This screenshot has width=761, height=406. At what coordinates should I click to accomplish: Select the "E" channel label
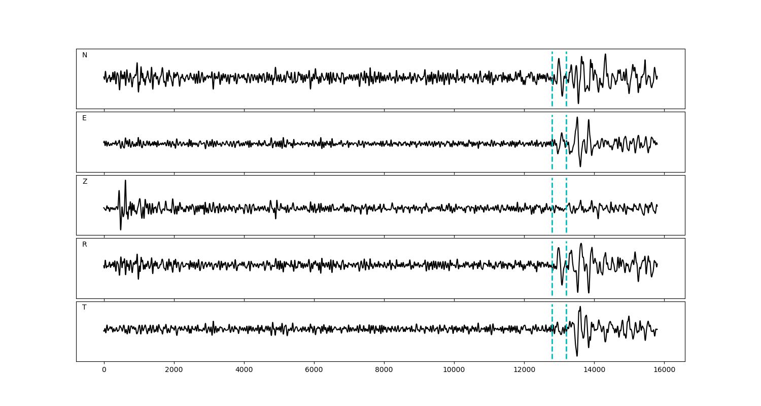84,118
